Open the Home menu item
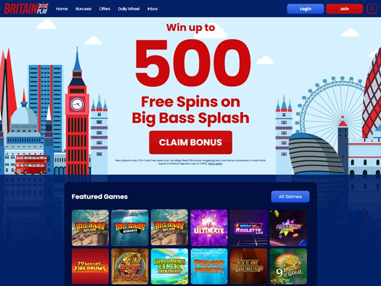The image size is (381, 286). (62, 9)
